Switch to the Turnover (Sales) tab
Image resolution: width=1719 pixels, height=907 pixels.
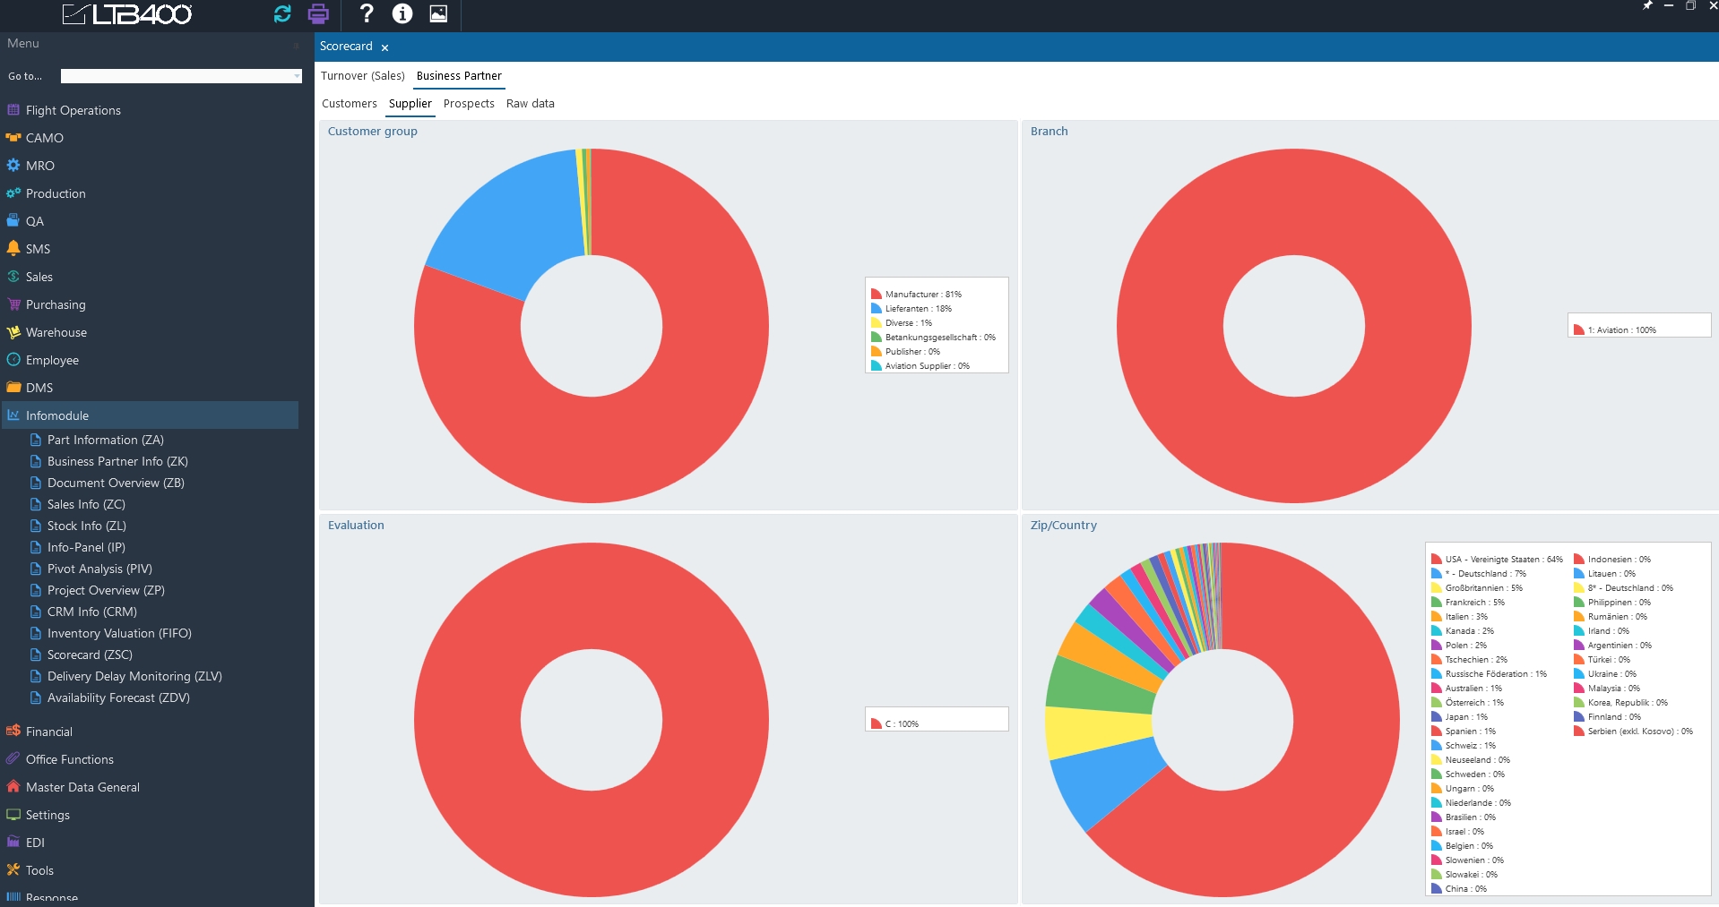tap(363, 76)
